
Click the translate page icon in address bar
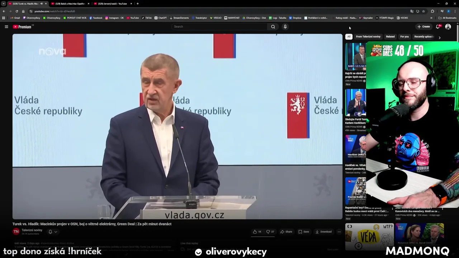412,11
